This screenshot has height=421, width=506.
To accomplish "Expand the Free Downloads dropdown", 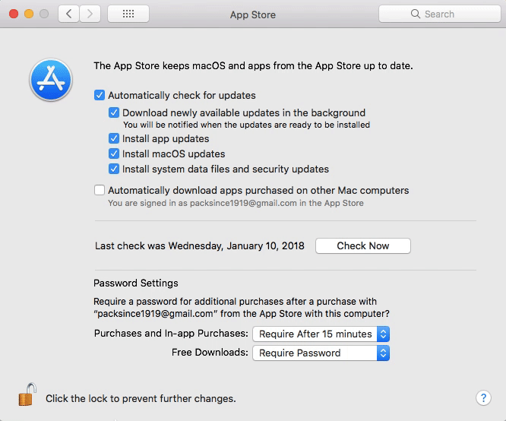I will (322, 353).
